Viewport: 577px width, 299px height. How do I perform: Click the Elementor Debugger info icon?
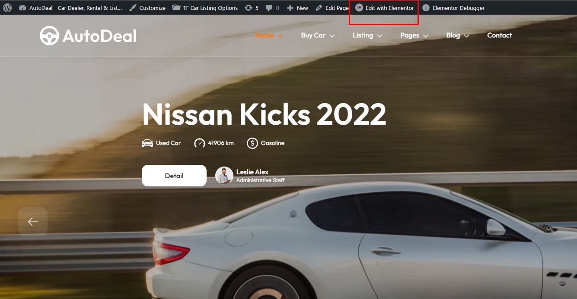pyautogui.click(x=426, y=8)
